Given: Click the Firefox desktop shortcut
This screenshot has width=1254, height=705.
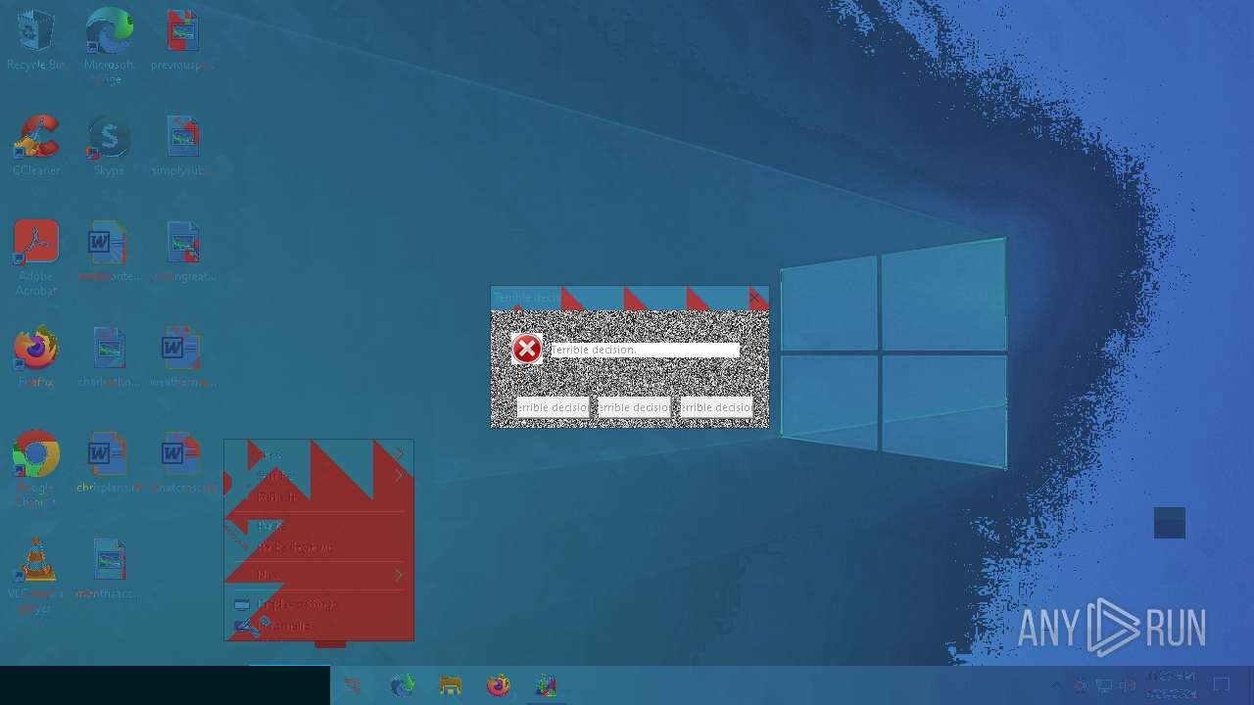Looking at the screenshot, I should [36, 350].
